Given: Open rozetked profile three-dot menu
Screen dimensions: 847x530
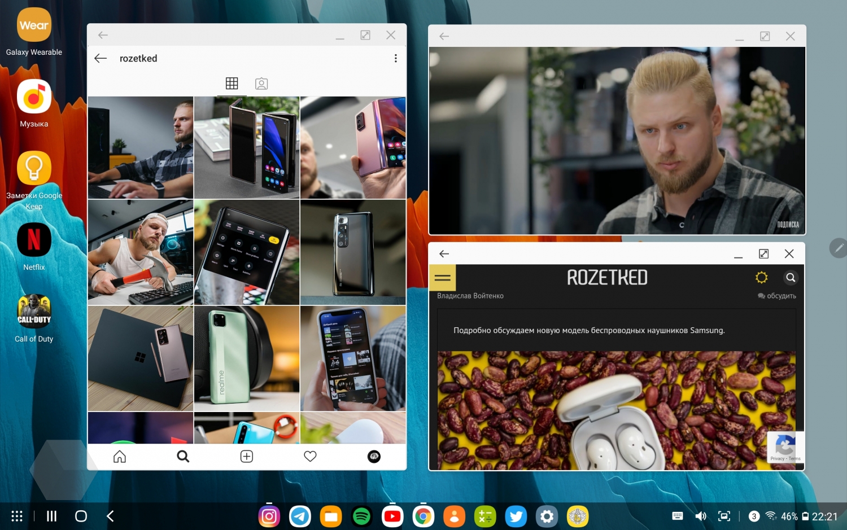Looking at the screenshot, I should [395, 58].
